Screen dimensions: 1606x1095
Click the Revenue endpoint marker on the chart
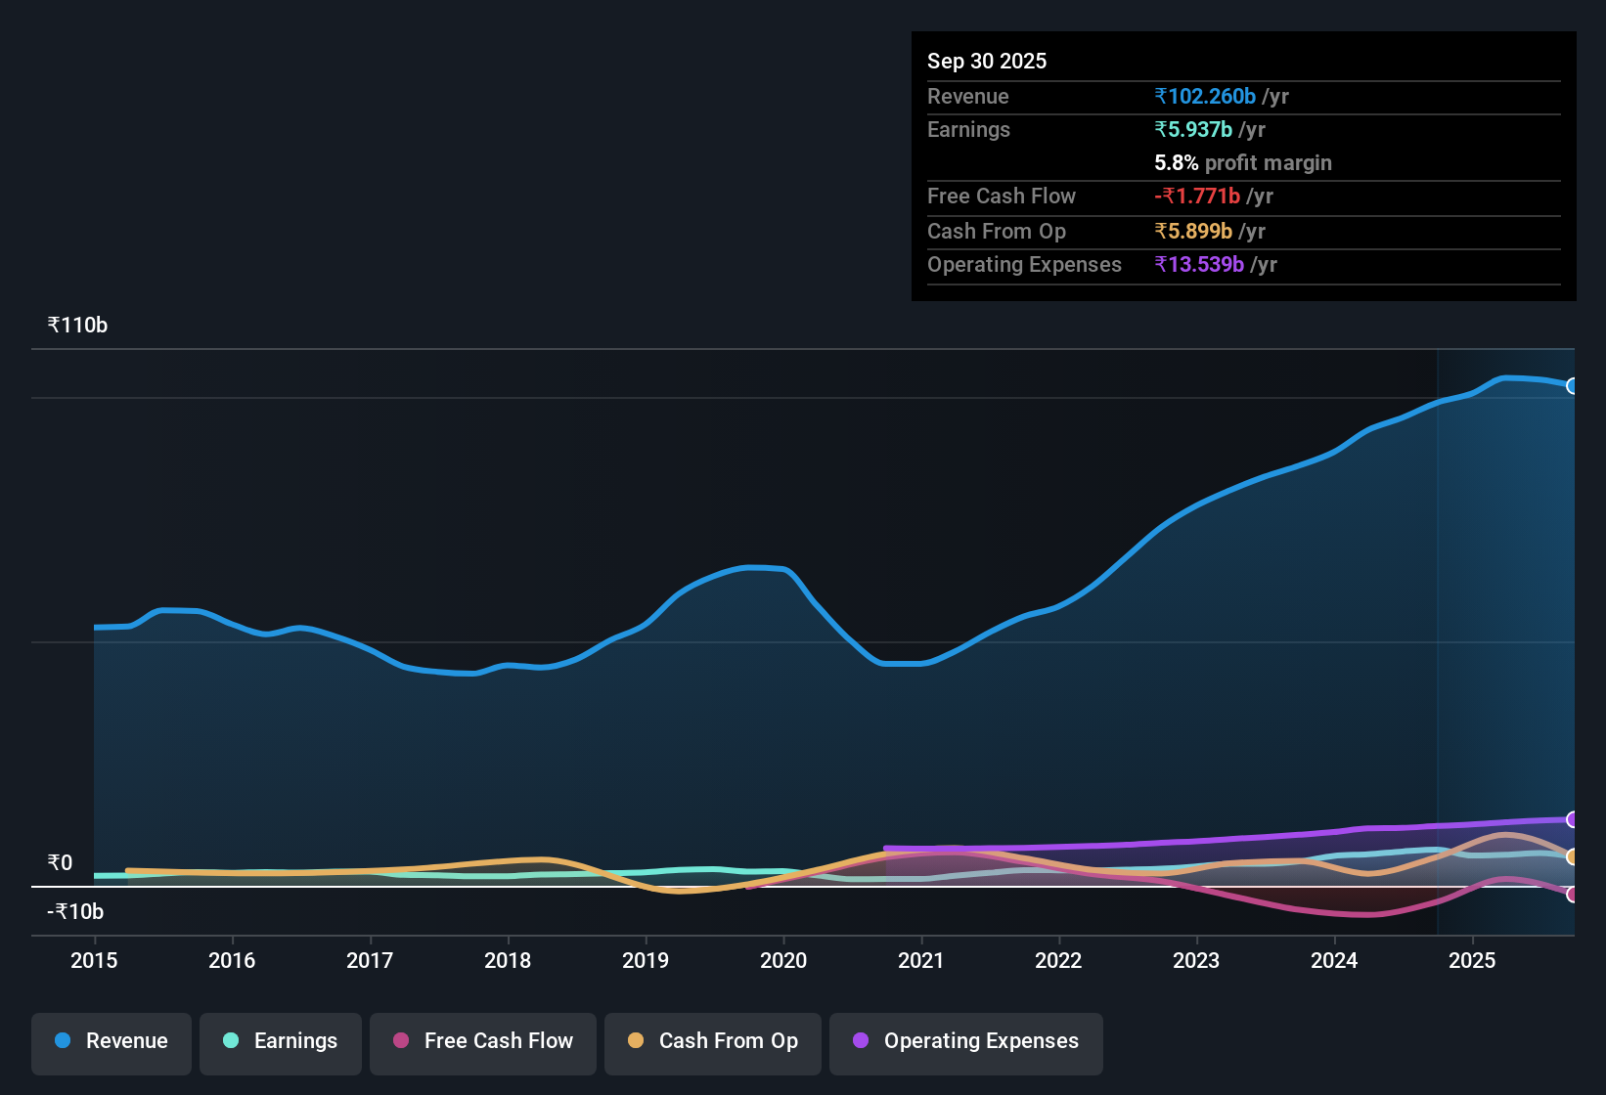click(x=1573, y=385)
